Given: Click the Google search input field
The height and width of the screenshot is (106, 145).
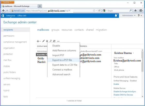Looking at the screenshot, I should point(118,11).
